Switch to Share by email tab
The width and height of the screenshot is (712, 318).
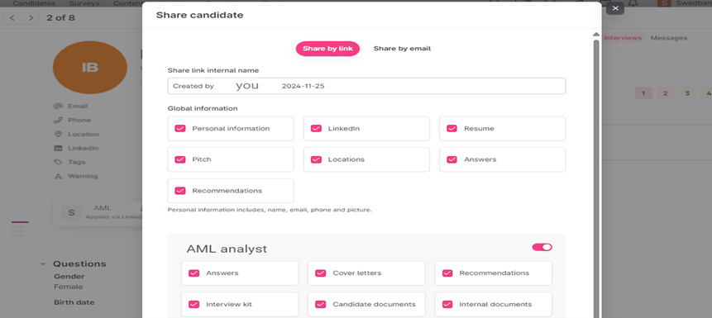tap(402, 49)
